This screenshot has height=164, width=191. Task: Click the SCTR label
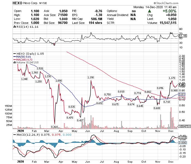(111, 23)
